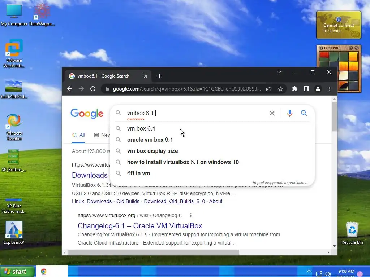Open the Chrome profile avatar
The height and width of the screenshot is (277, 370).
[318, 89]
